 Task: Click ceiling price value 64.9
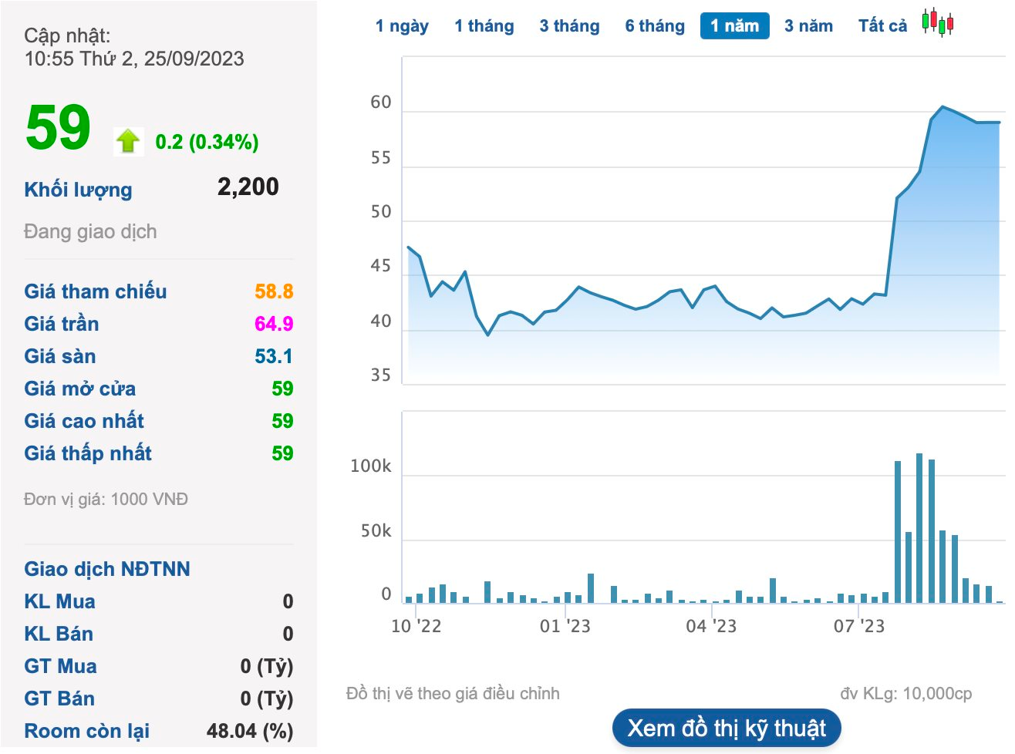point(274,324)
